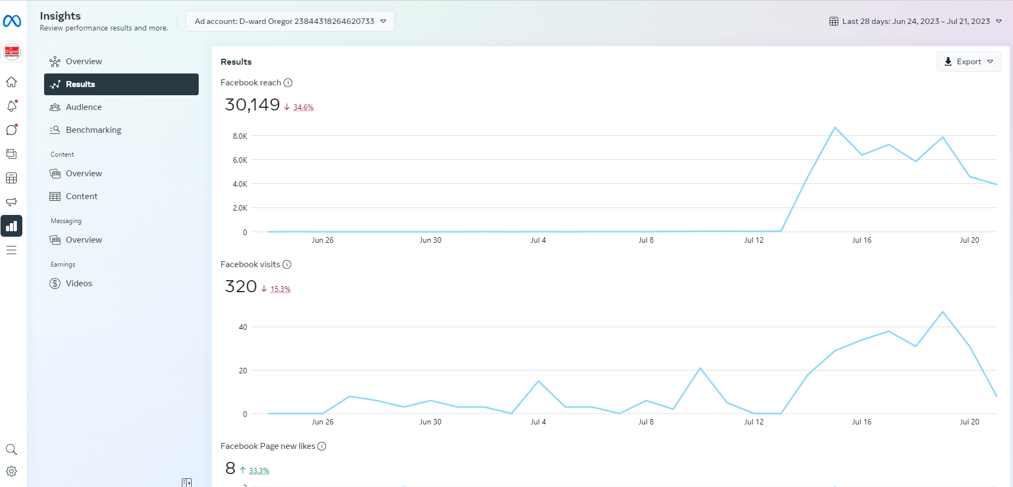
Task: Click the Search magnifier icon
Action: [11, 449]
